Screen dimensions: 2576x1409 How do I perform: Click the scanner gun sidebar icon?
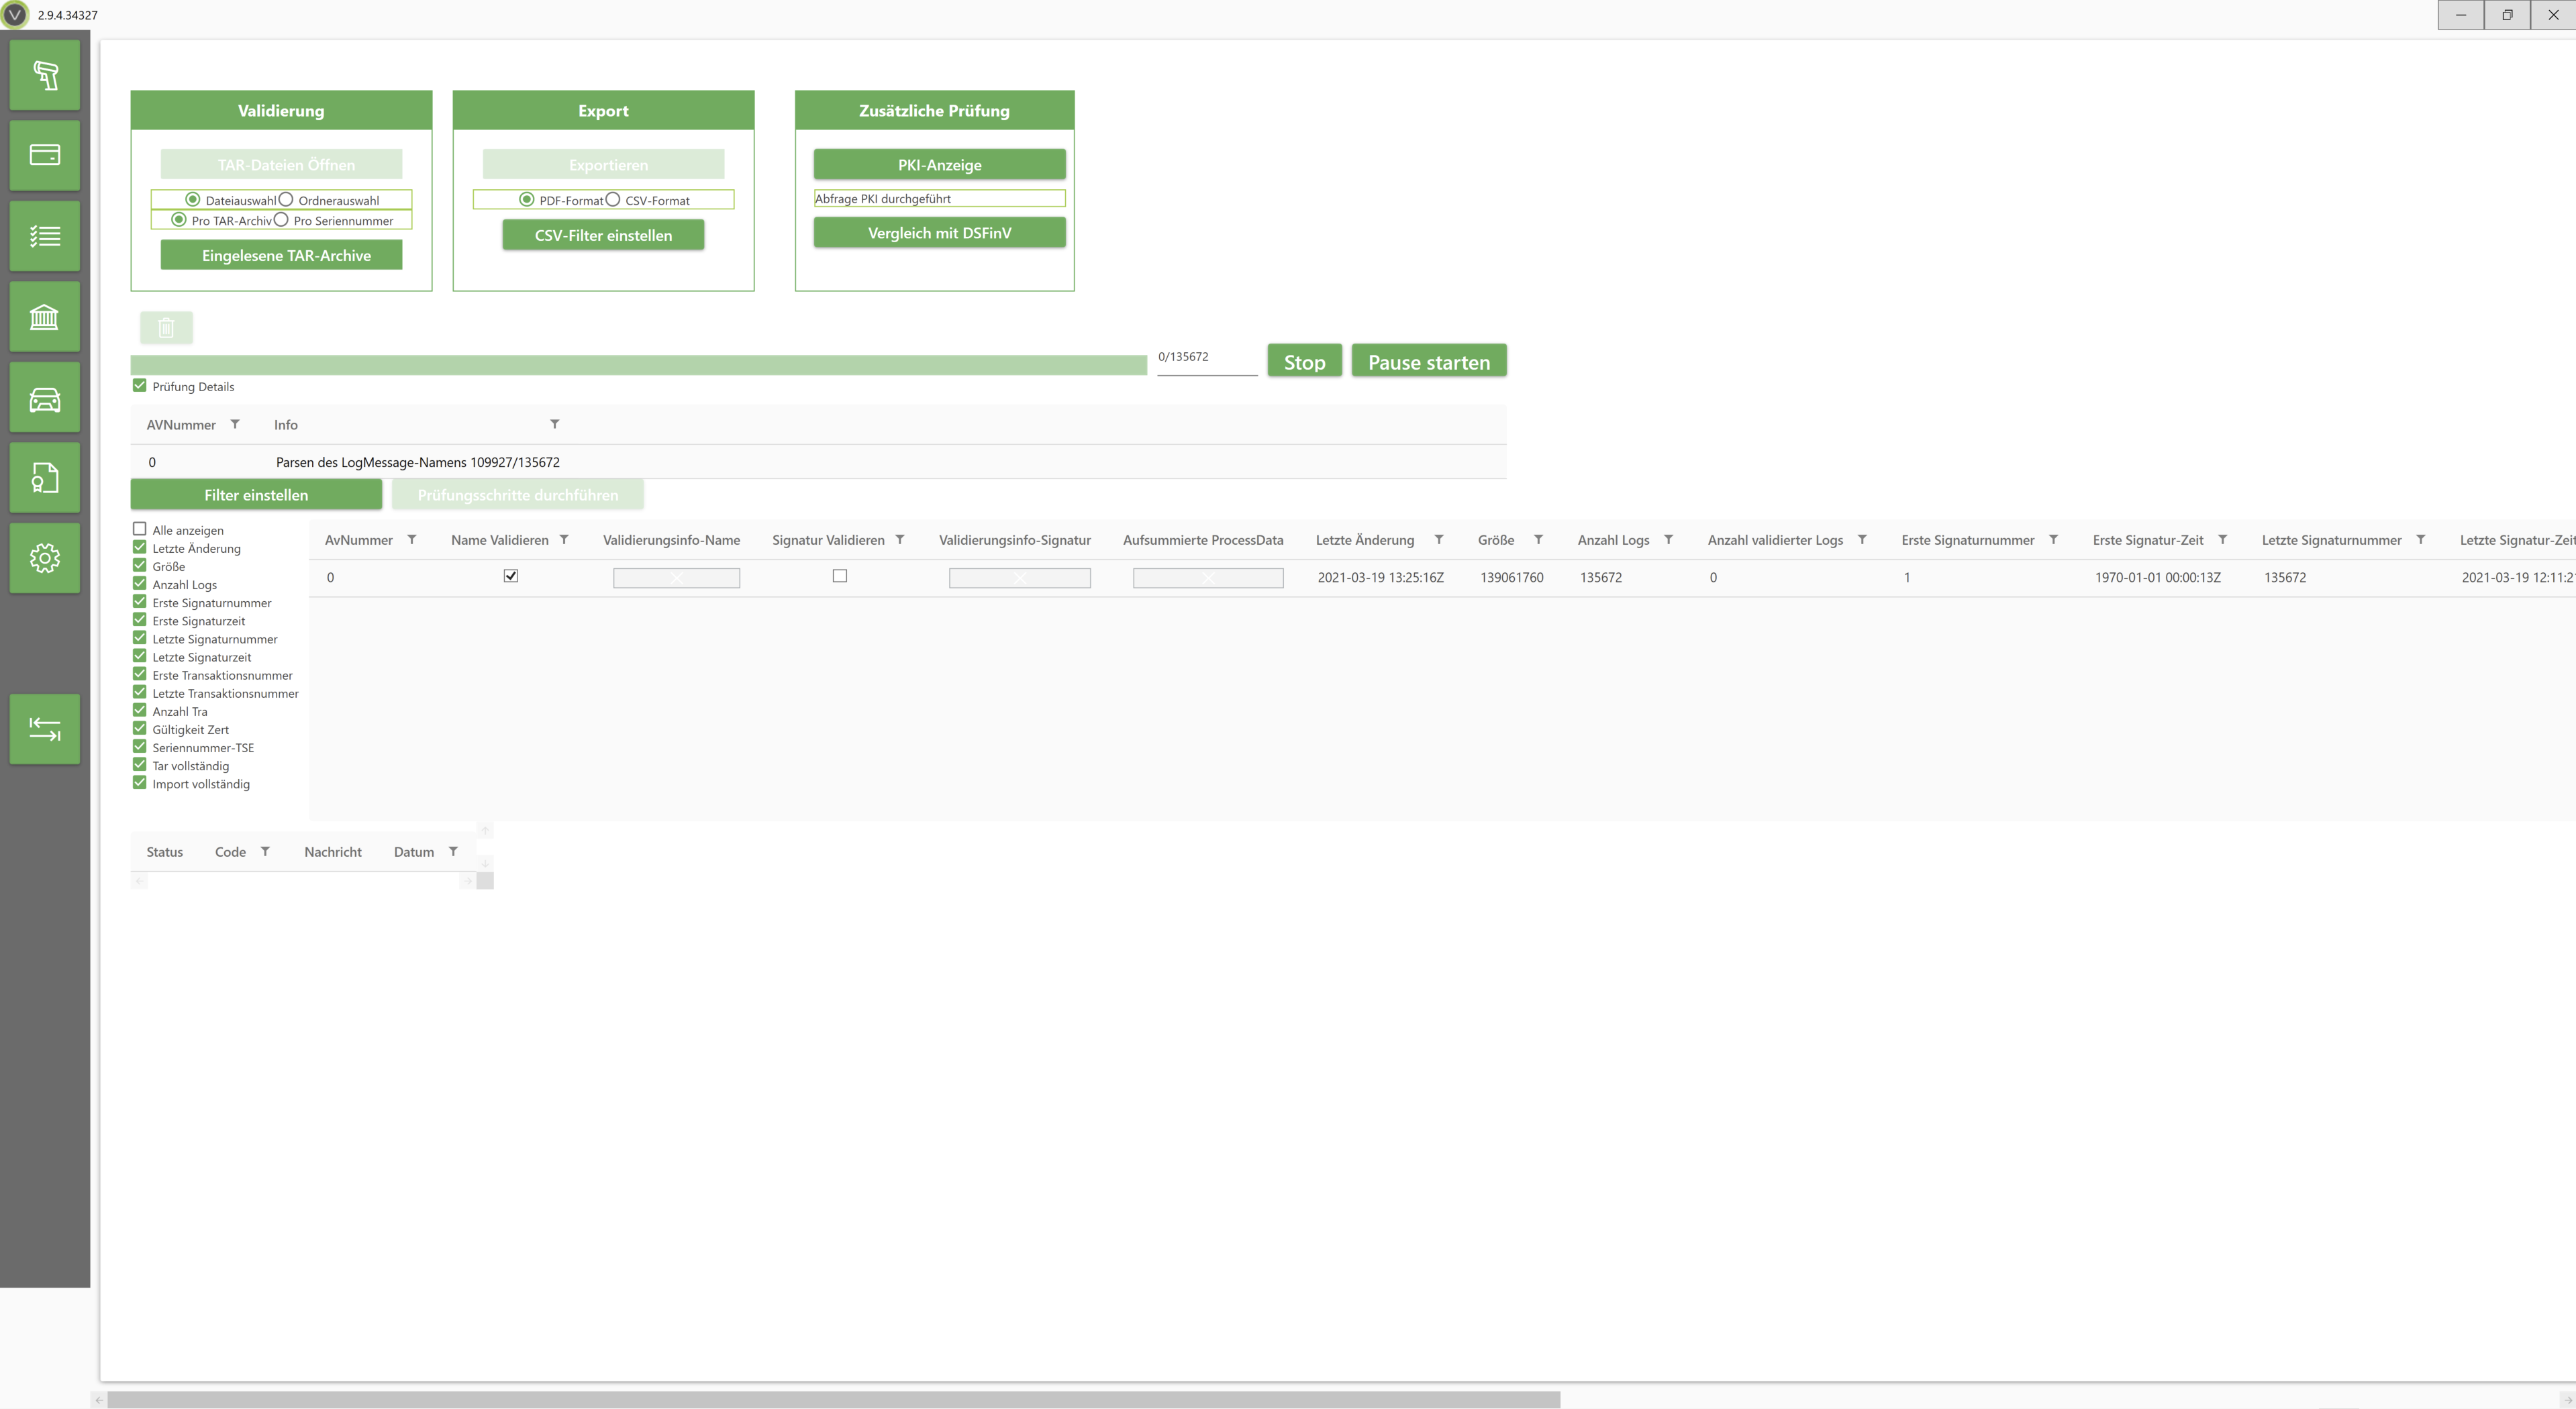point(44,75)
